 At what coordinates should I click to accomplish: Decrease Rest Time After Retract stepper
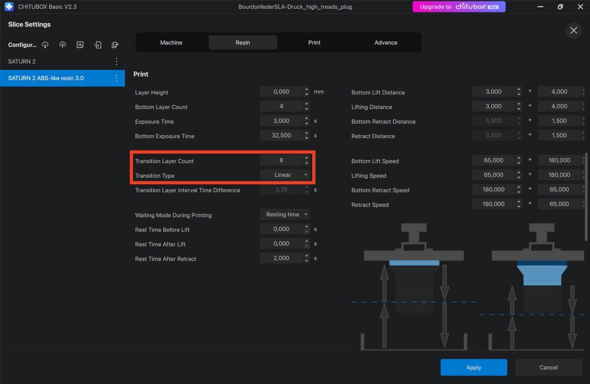(x=307, y=261)
